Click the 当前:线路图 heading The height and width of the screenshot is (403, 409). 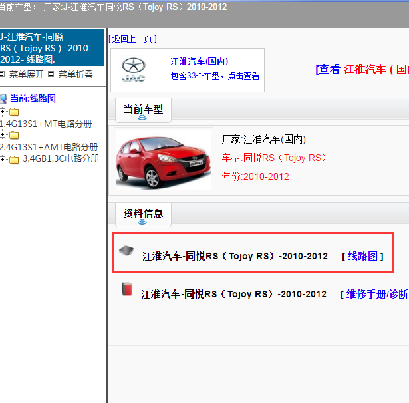33,99
